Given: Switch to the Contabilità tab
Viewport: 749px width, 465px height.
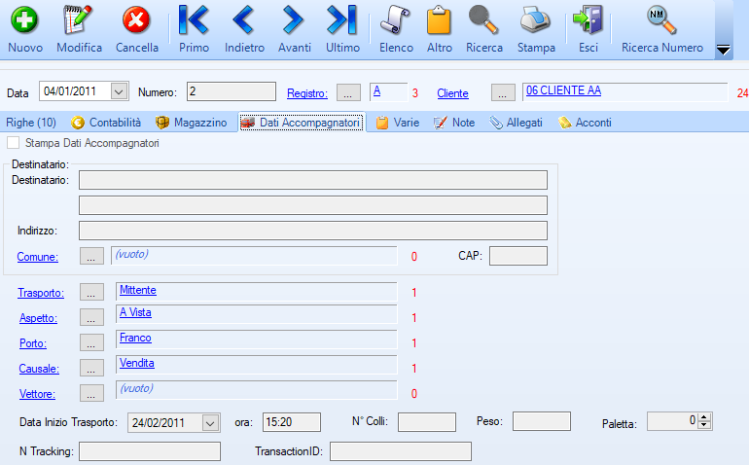Looking at the screenshot, I should [106, 123].
